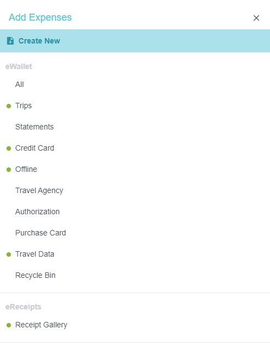The height and width of the screenshot is (354, 270).
Task: Click the Create New document icon
Action: (x=10, y=41)
